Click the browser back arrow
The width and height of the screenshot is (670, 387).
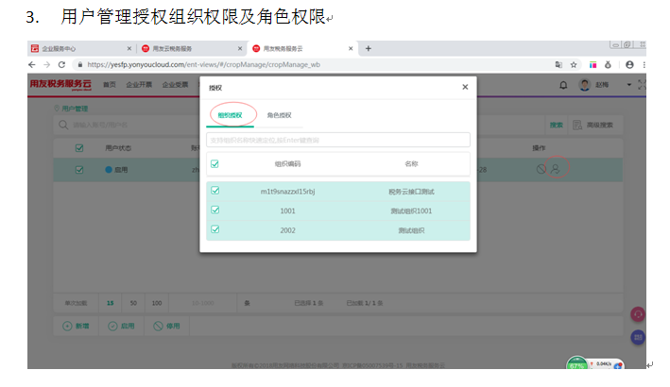pyautogui.click(x=33, y=64)
